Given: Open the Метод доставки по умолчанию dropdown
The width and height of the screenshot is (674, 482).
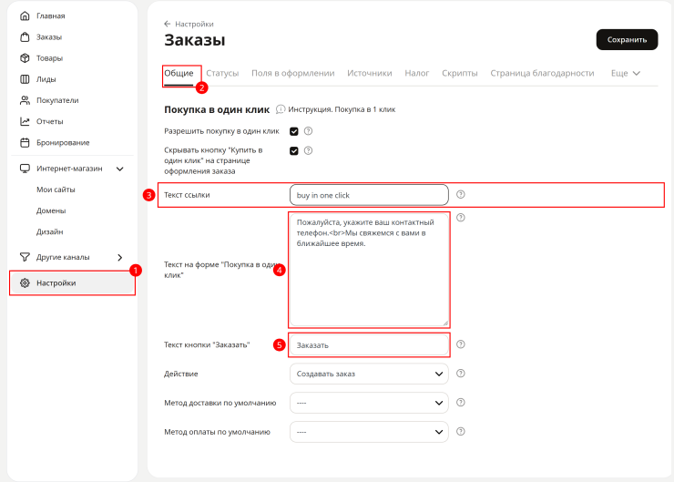Looking at the screenshot, I should tap(369, 403).
